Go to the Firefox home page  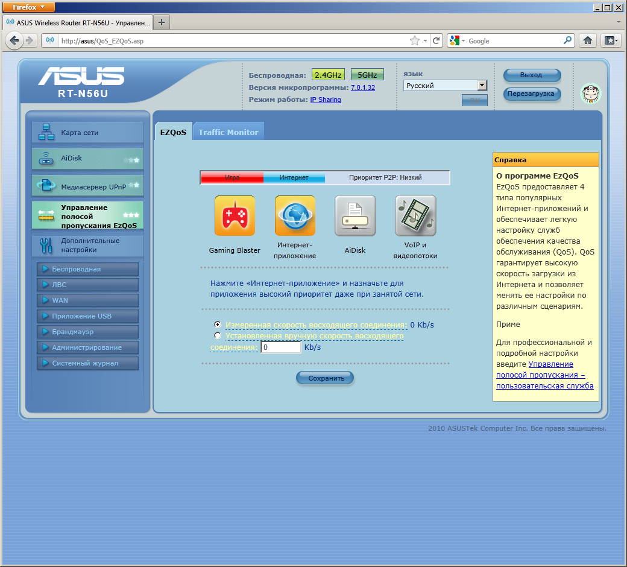[x=588, y=40]
